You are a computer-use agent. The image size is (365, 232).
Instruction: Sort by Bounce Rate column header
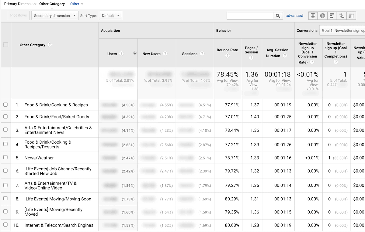click(228, 50)
